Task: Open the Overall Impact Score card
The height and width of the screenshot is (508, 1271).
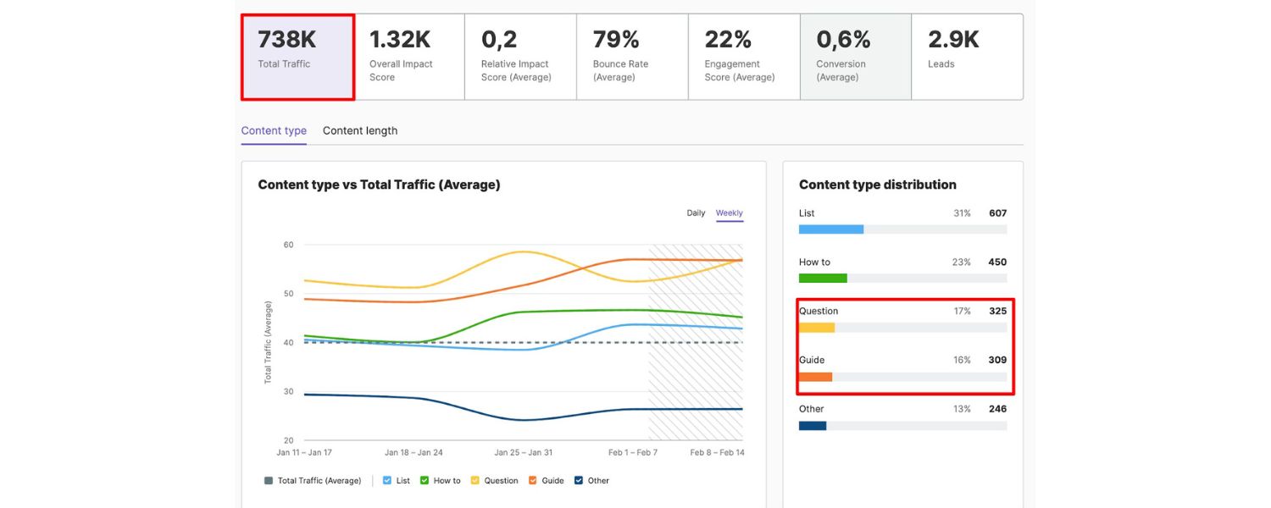Action: (408, 57)
